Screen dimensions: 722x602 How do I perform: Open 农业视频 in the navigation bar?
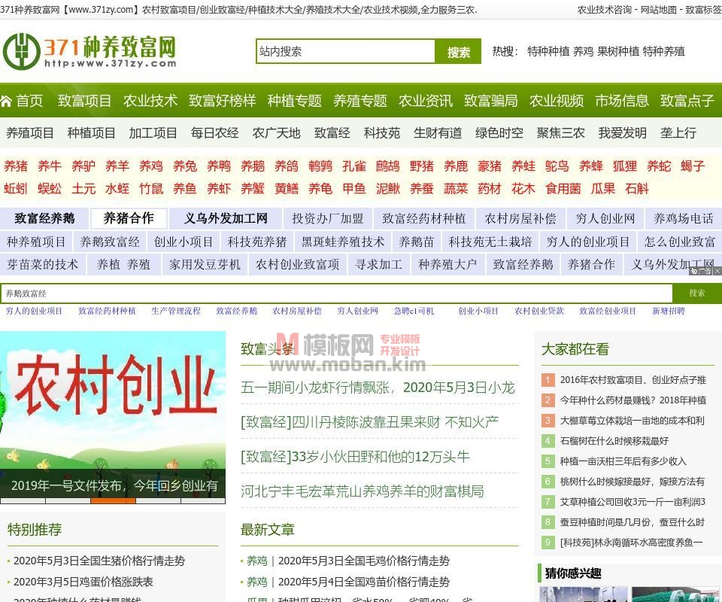[557, 101]
